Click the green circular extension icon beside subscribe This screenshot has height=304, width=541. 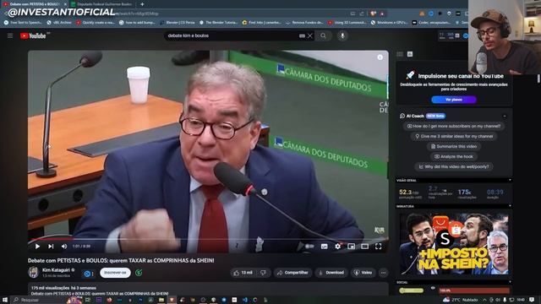pyautogui.click(x=139, y=273)
